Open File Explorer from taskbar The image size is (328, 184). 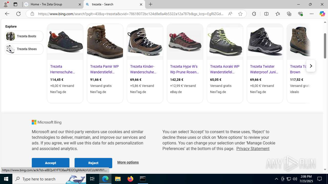118,179
